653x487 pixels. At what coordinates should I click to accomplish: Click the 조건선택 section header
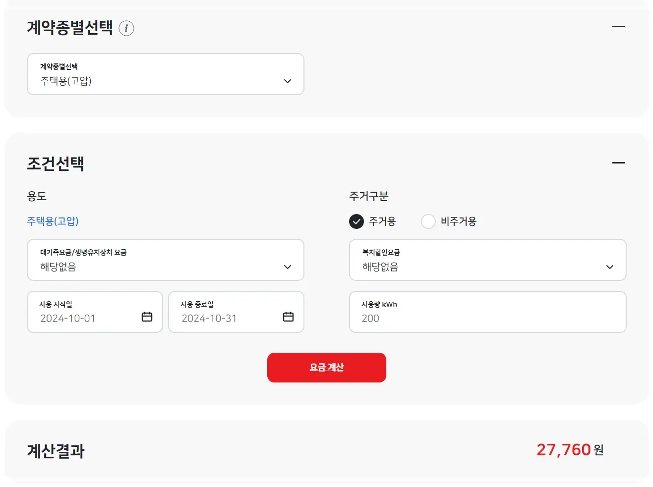(x=56, y=163)
